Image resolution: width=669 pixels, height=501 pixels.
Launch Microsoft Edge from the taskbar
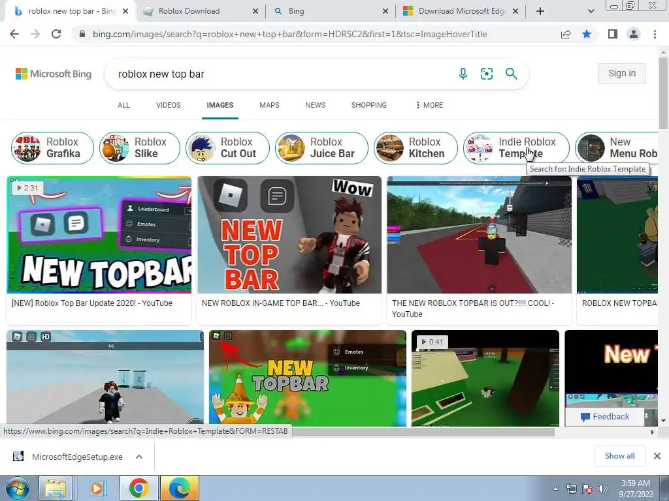click(x=179, y=488)
